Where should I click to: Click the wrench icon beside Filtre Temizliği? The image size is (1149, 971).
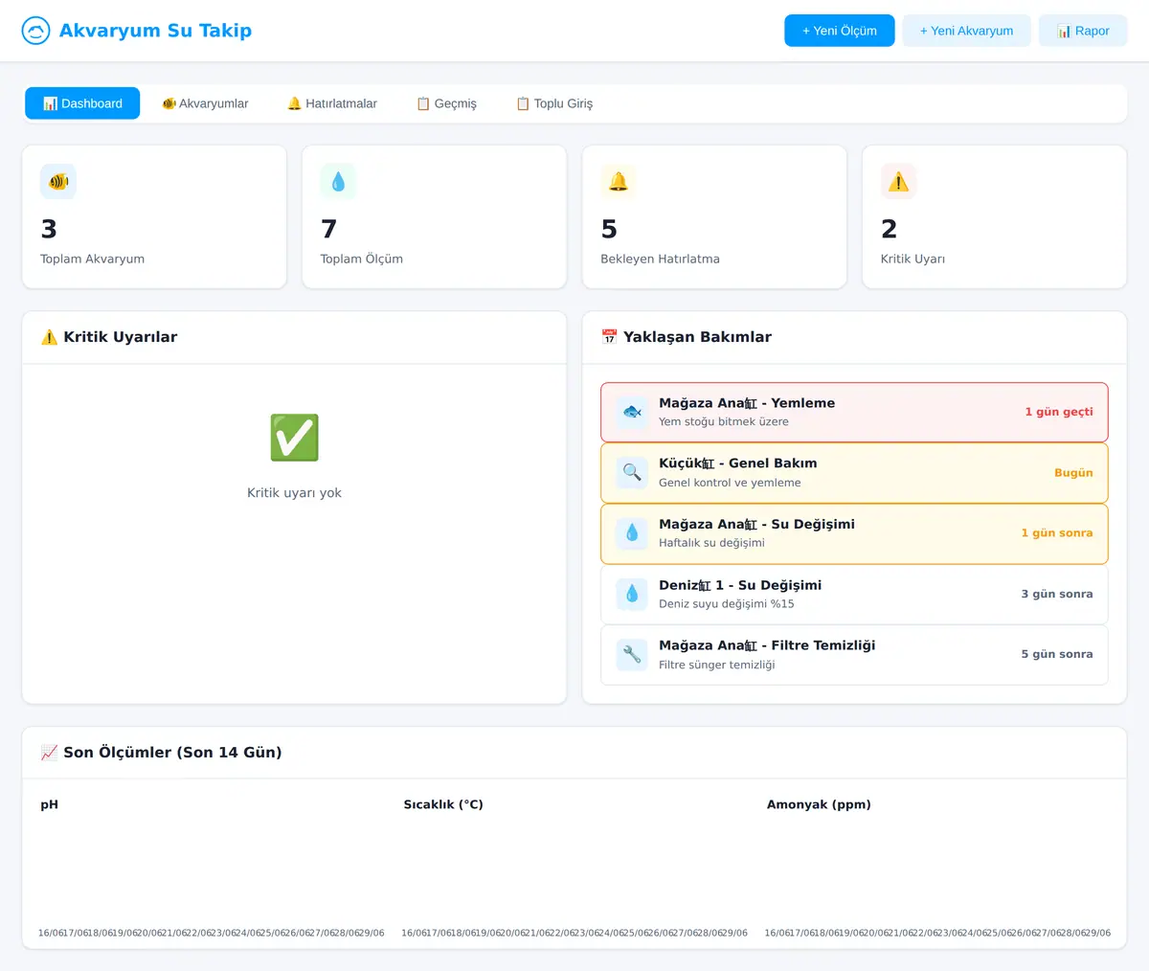pyautogui.click(x=632, y=654)
